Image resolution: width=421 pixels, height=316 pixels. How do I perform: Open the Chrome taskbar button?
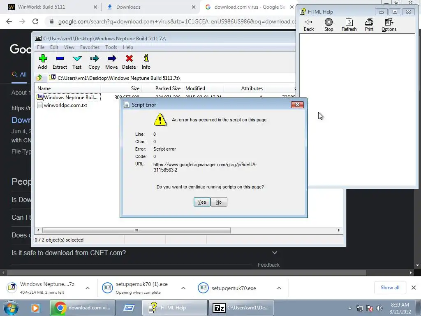pos(82,308)
